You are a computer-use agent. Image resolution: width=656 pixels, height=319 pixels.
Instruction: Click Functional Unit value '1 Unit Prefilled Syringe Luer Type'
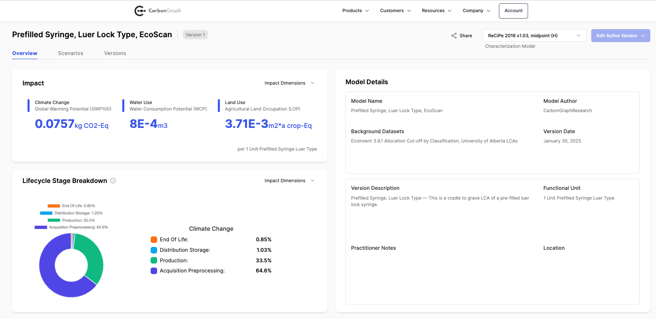pos(579,198)
